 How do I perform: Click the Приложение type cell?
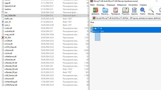(68, 38)
